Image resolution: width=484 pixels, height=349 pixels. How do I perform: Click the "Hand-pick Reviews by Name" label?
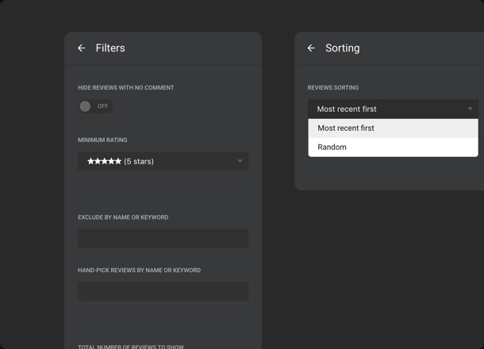point(139,270)
